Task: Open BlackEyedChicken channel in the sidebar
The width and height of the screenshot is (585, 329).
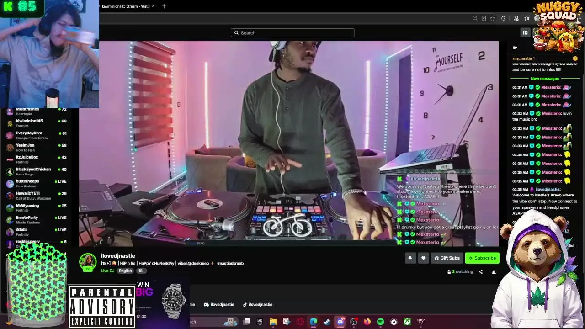Action: 37,172
